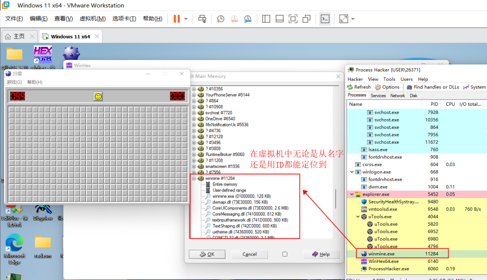Collapse the winmine #11284 tree node
The height and width of the screenshot is (280, 487).
pos(194,178)
